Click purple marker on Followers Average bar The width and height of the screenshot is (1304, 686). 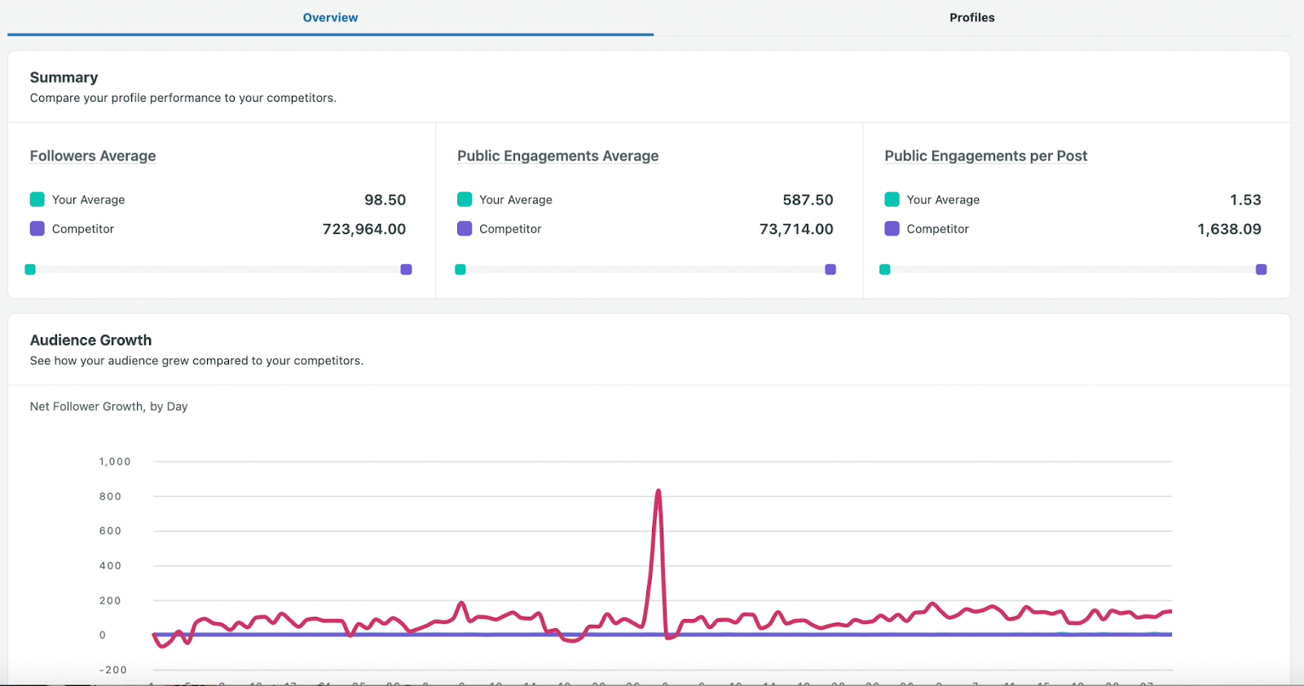pos(406,270)
